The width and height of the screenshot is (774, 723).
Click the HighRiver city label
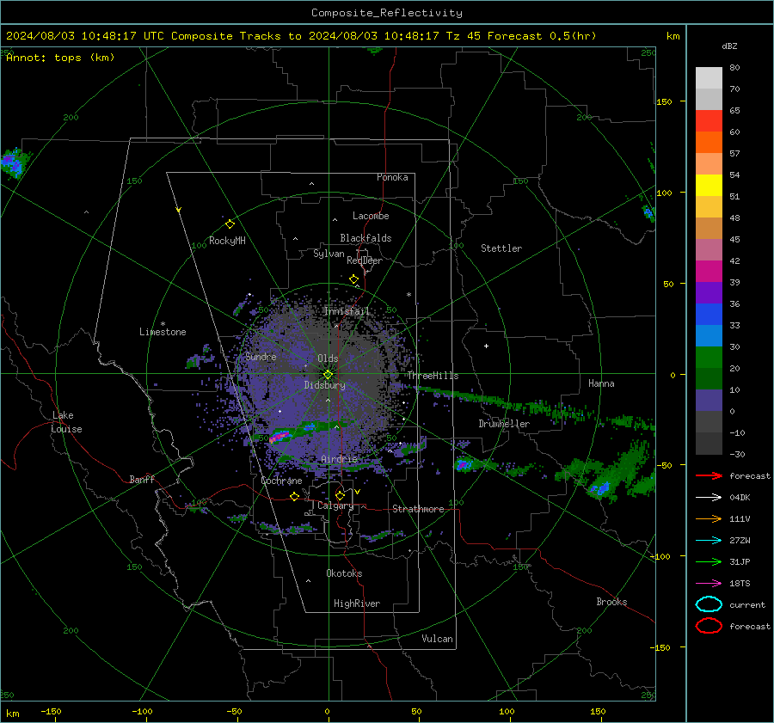[x=357, y=604]
